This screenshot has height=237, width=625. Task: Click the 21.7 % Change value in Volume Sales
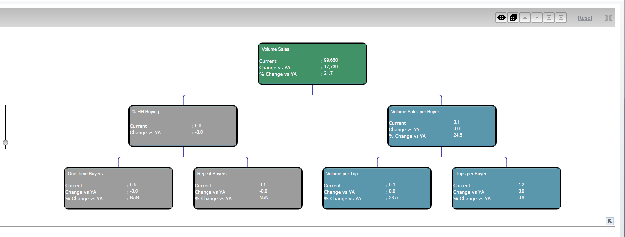click(x=328, y=73)
